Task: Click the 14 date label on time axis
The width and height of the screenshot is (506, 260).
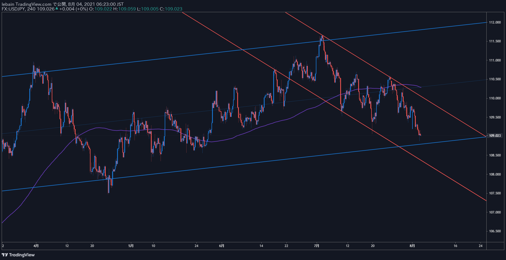Action: (x=261, y=246)
